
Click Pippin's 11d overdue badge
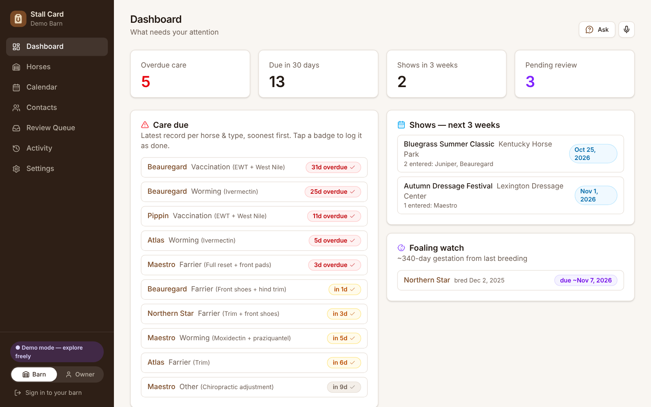click(334, 216)
